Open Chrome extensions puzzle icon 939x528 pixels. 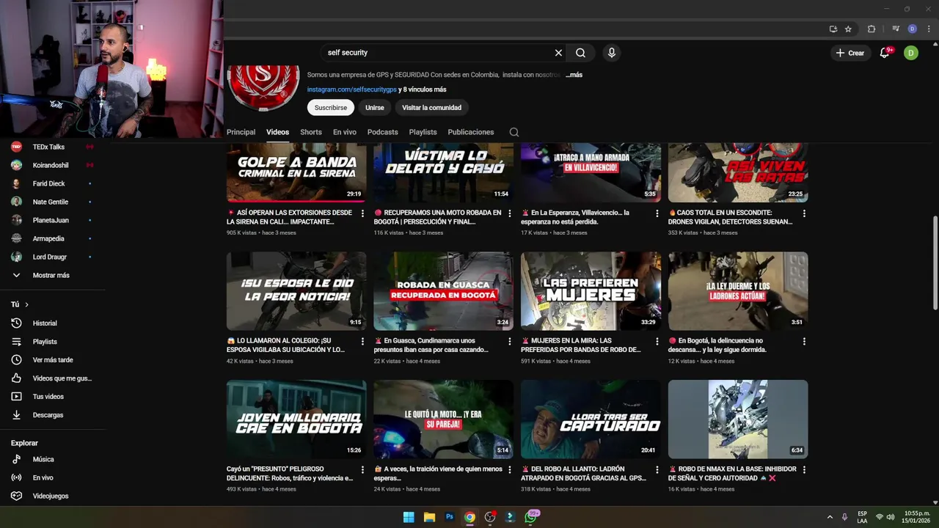click(872, 29)
